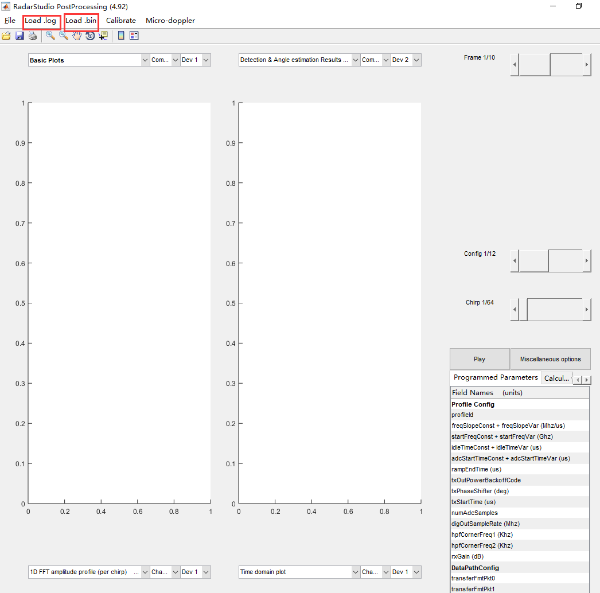Activate the Pan hand tool
600x593 pixels.
77,36
